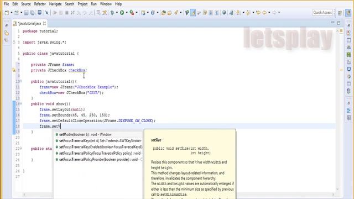Click the Terminate debug icon
This screenshot has width=354, height=199.
(67, 13)
